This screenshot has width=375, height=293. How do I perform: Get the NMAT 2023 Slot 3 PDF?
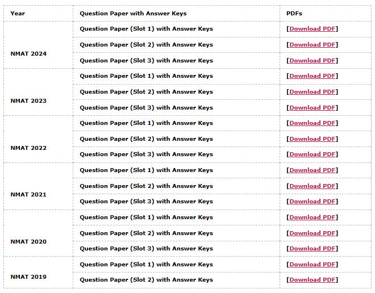coord(312,108)
